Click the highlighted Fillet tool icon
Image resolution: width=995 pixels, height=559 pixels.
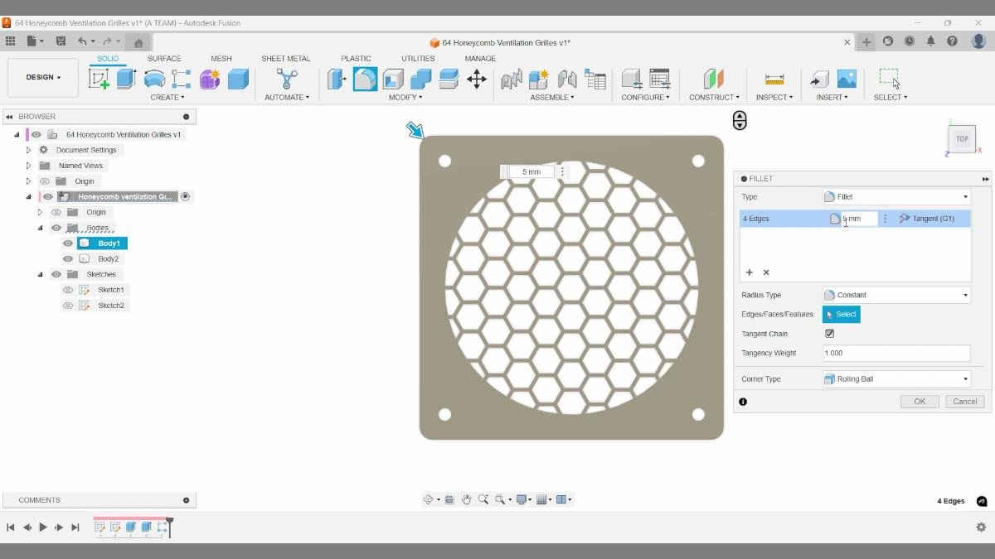[x=365, y=79]
